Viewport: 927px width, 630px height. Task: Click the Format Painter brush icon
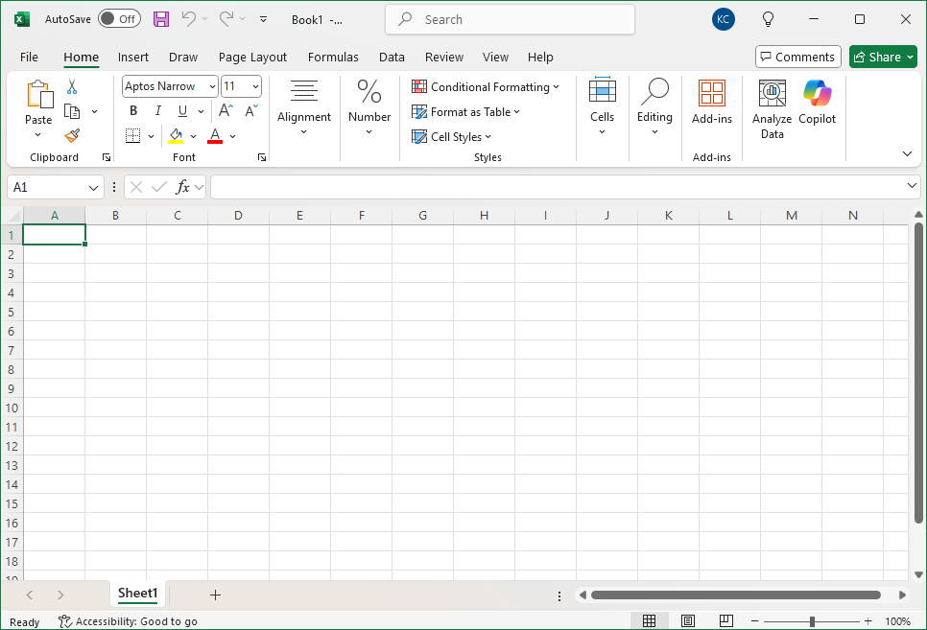coord(72,136)
